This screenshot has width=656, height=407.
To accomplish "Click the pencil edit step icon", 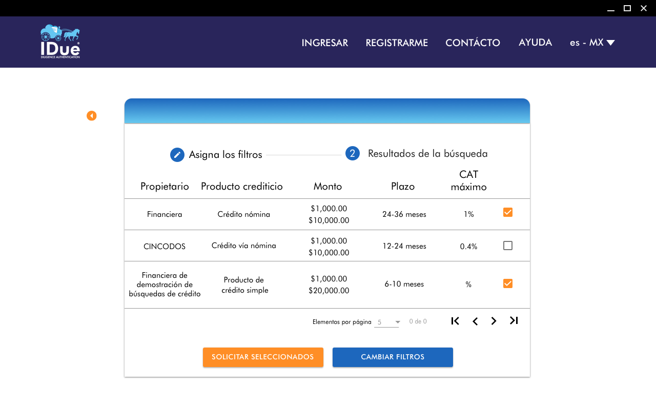I will coord(177,155).
